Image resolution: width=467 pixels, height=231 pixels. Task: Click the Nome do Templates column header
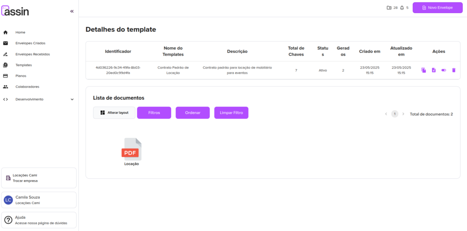click(x=173, y=51)
